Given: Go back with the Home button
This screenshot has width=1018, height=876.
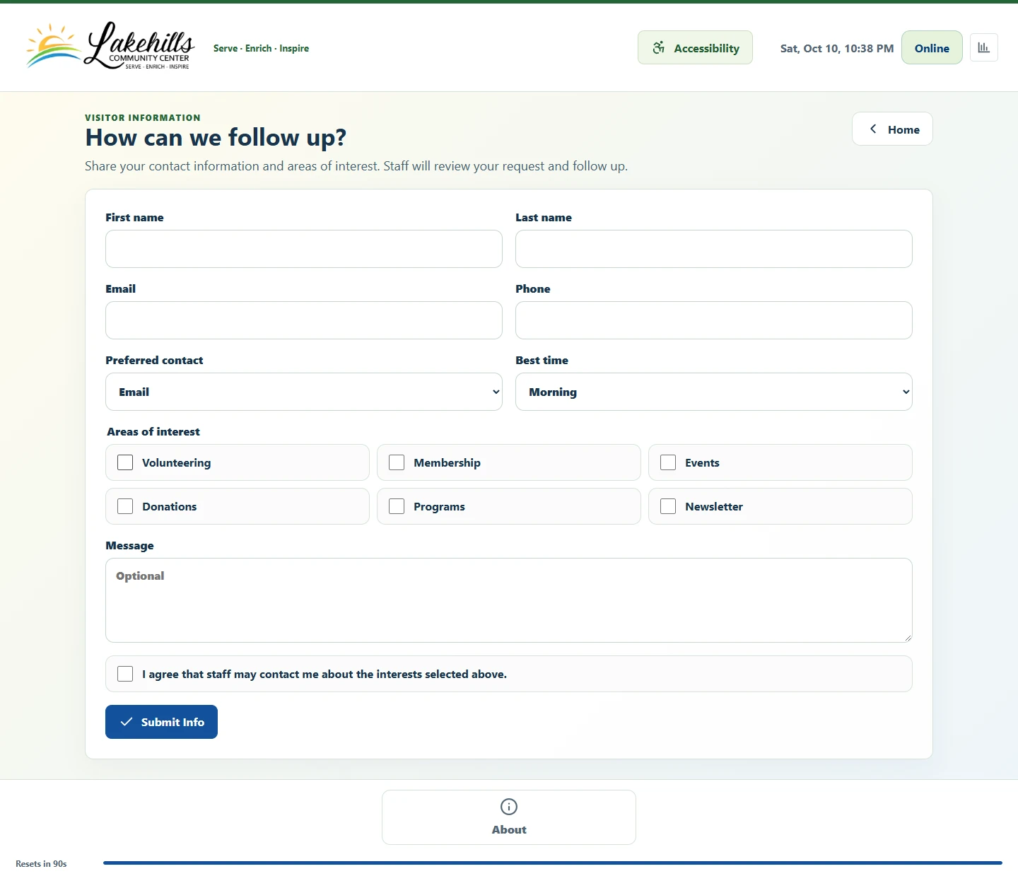Looking at the screenshot, I should [892, 129].
